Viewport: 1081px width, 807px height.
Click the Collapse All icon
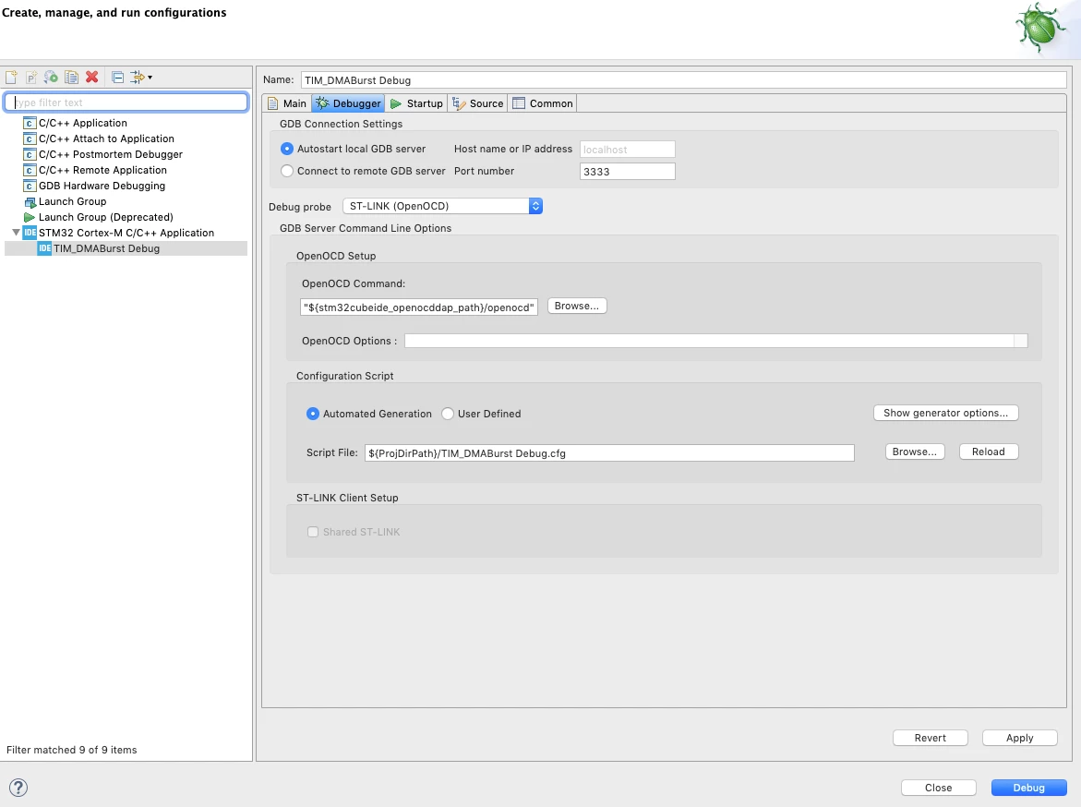tap(118, 78)
